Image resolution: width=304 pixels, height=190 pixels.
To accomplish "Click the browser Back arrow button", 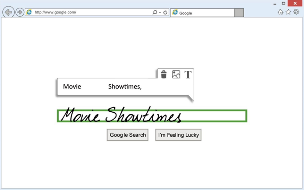I will click(x=8, y=12).
